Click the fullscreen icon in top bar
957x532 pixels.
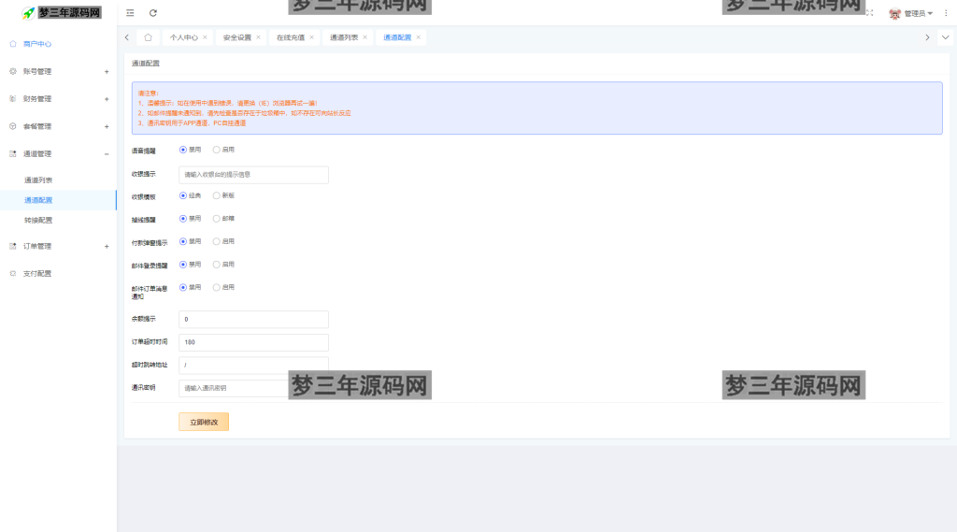870,13
